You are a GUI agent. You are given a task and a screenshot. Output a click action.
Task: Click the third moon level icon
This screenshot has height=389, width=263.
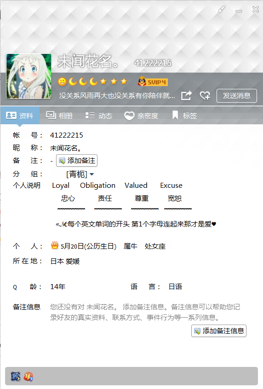pos(93,81)
